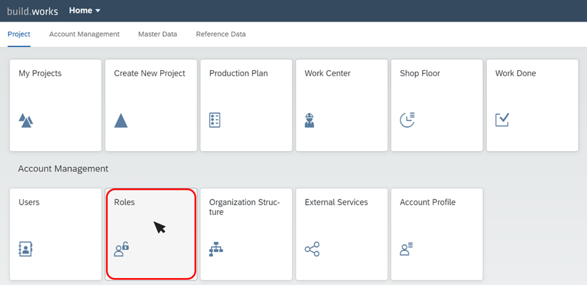Switch to the Master Data tab
The width and height of the screenshot is (587, 285).
157,34
